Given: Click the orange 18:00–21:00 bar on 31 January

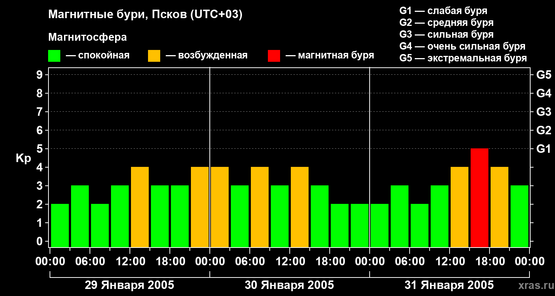Looking at the screenshot, I should tap(499, 207).
